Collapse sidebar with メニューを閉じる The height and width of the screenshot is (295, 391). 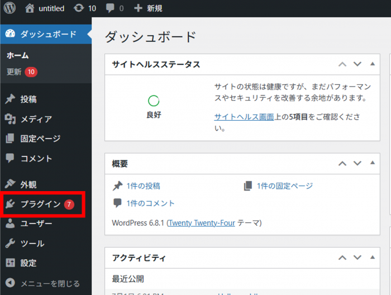(50, 283)
